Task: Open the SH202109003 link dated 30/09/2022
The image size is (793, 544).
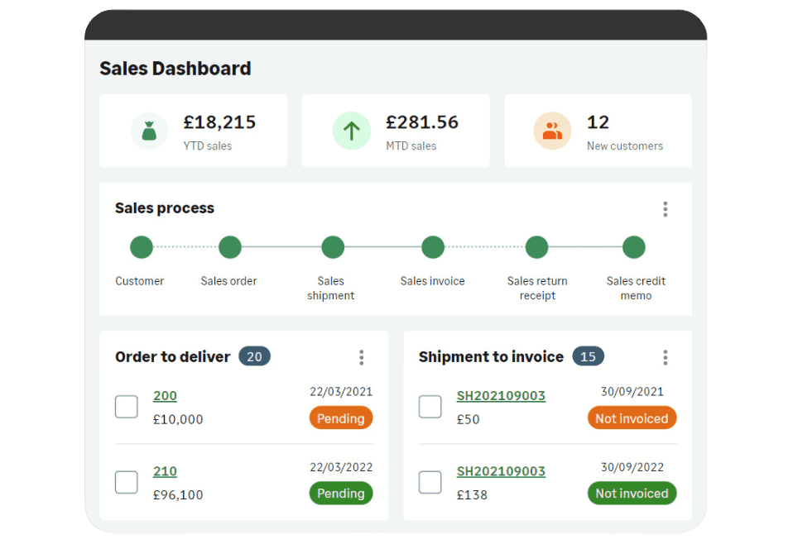Action: click(x=501, y=471)
